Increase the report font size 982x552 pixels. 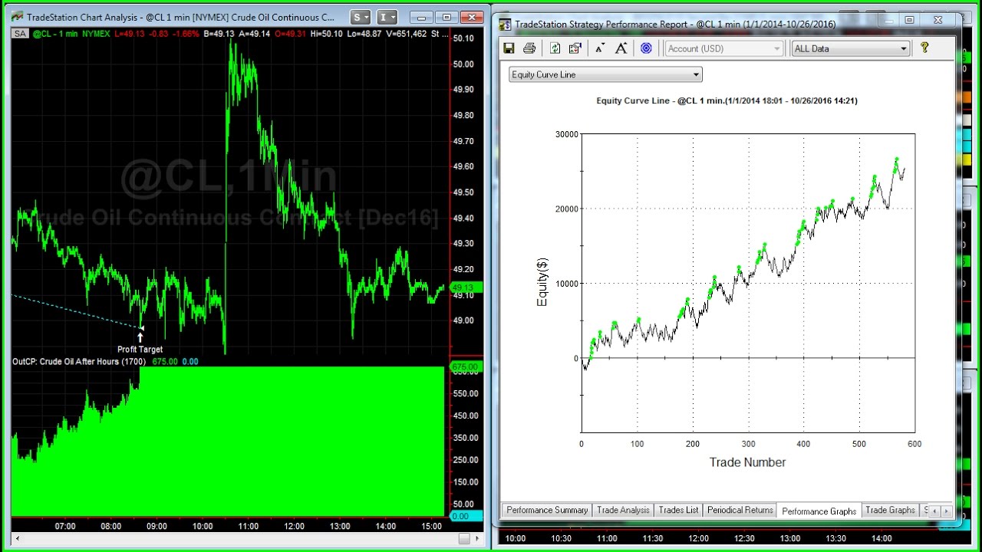621,48
